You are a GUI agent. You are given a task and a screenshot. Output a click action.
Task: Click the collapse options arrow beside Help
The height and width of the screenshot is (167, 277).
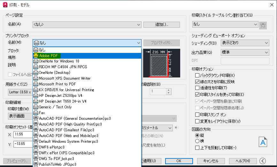pos(263,161)
